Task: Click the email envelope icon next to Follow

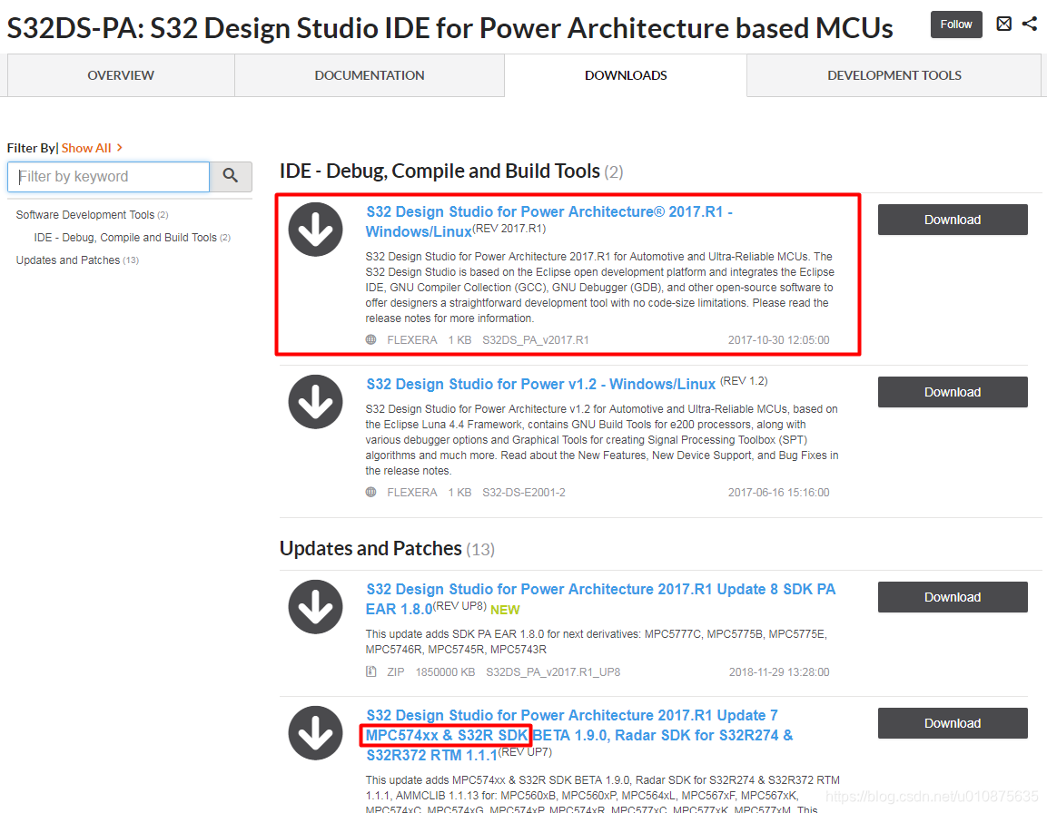Action: [1003, 24]
